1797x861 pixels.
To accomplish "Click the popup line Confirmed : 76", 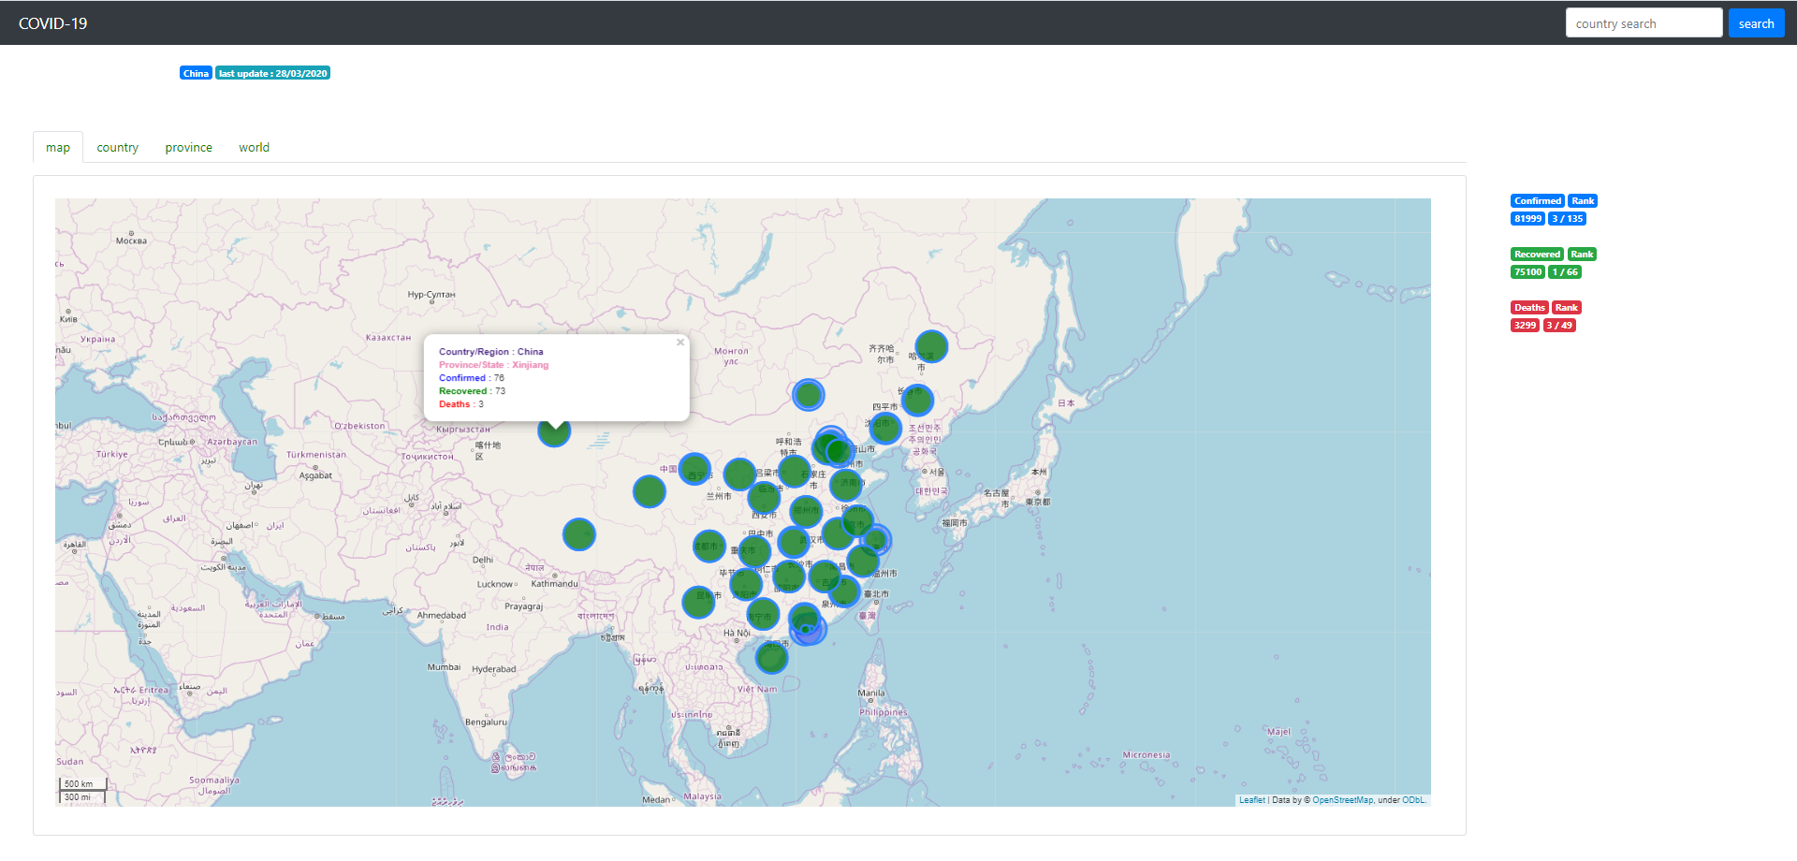I will pyautogui.click(x=472, y=378).
